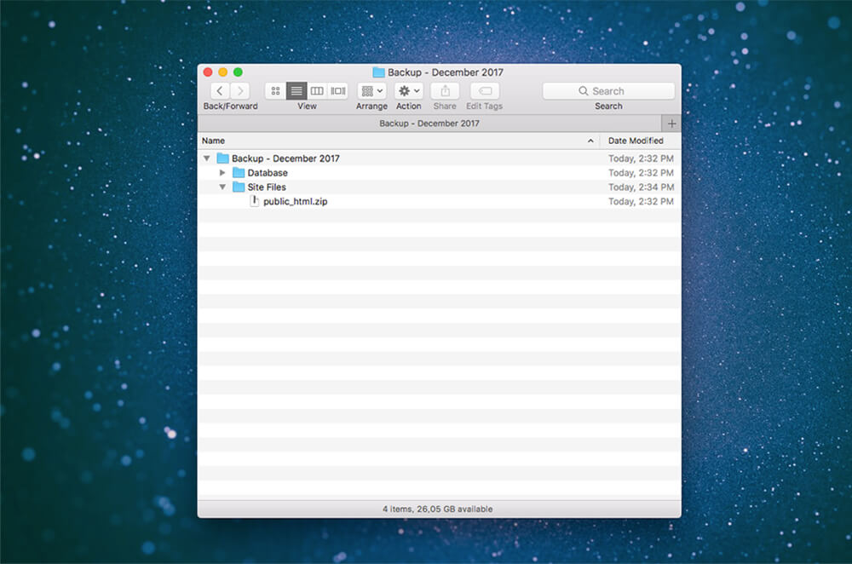Image resolution: width=852 pixels, height=564 pixels.
Task: Click the Share toolbar button
Action: point(445,91)
